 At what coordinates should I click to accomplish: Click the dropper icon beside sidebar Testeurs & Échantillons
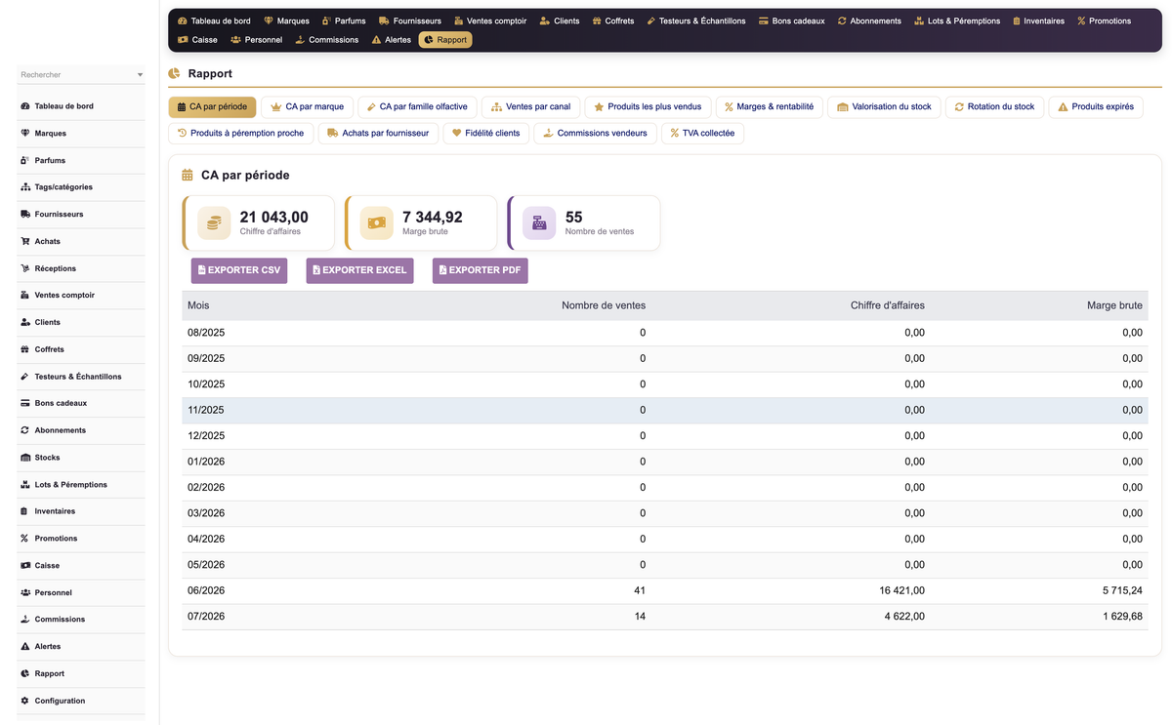click(x=24, y=377)
